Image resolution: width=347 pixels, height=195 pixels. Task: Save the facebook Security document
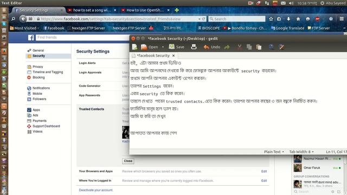click(176, 47)
